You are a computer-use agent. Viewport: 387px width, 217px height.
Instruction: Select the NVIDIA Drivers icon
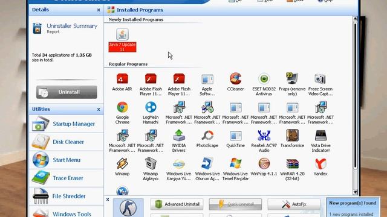coord(179,141)
